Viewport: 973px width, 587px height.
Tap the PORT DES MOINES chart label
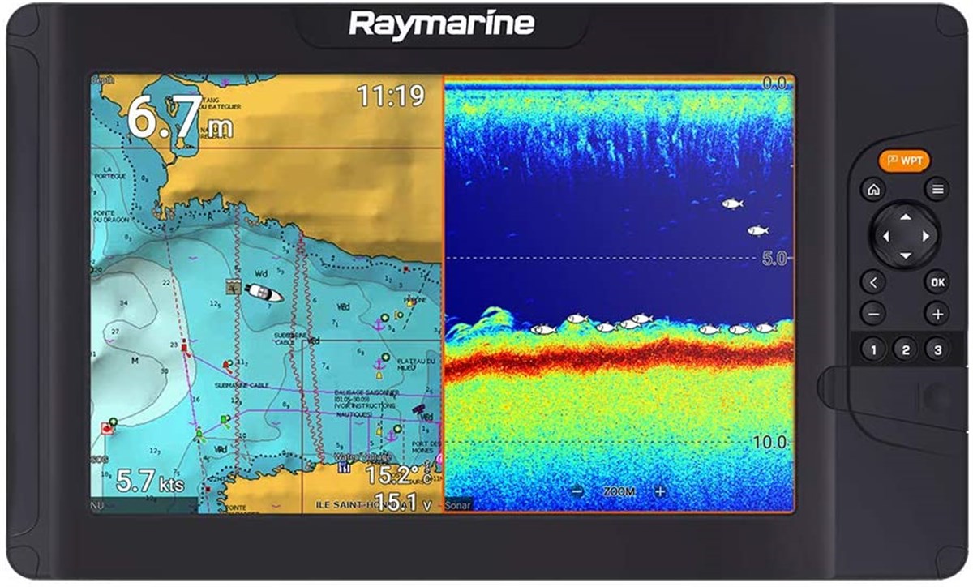[426, 447]
